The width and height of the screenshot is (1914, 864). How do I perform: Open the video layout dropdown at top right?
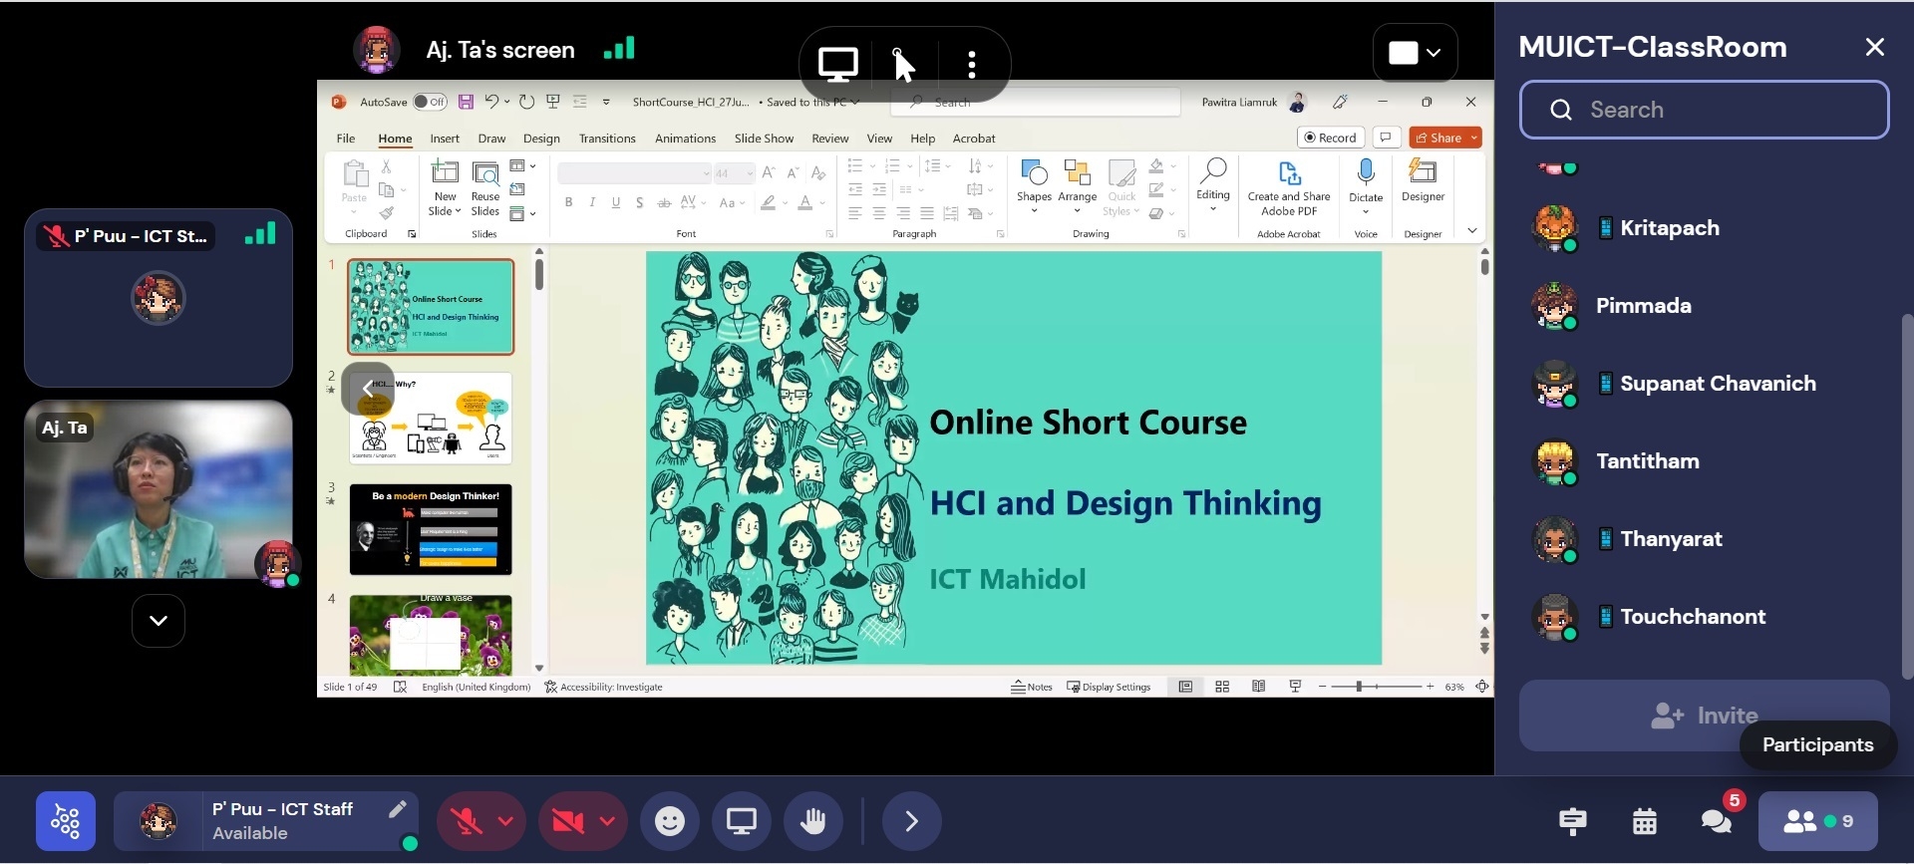pyautogui.click(x=1415, y=53)
